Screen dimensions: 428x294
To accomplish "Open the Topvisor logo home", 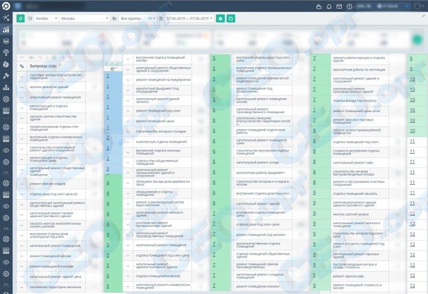I will (6, 6).
